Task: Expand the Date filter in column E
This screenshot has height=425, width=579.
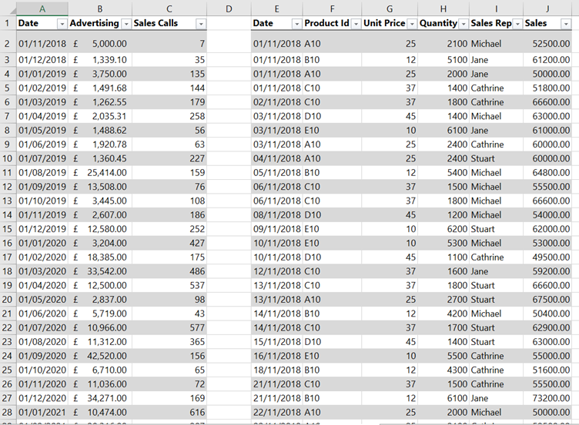Action: tap(294, 24)
